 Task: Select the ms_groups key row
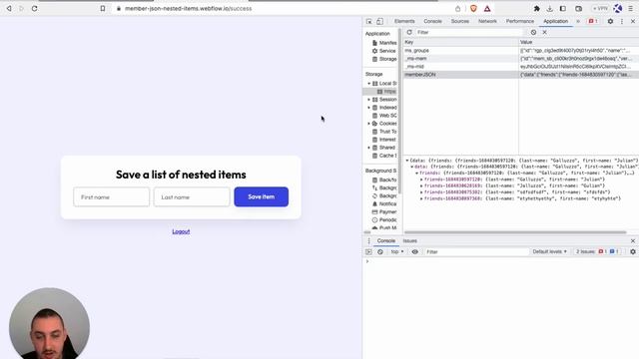(x=521, y=51)
